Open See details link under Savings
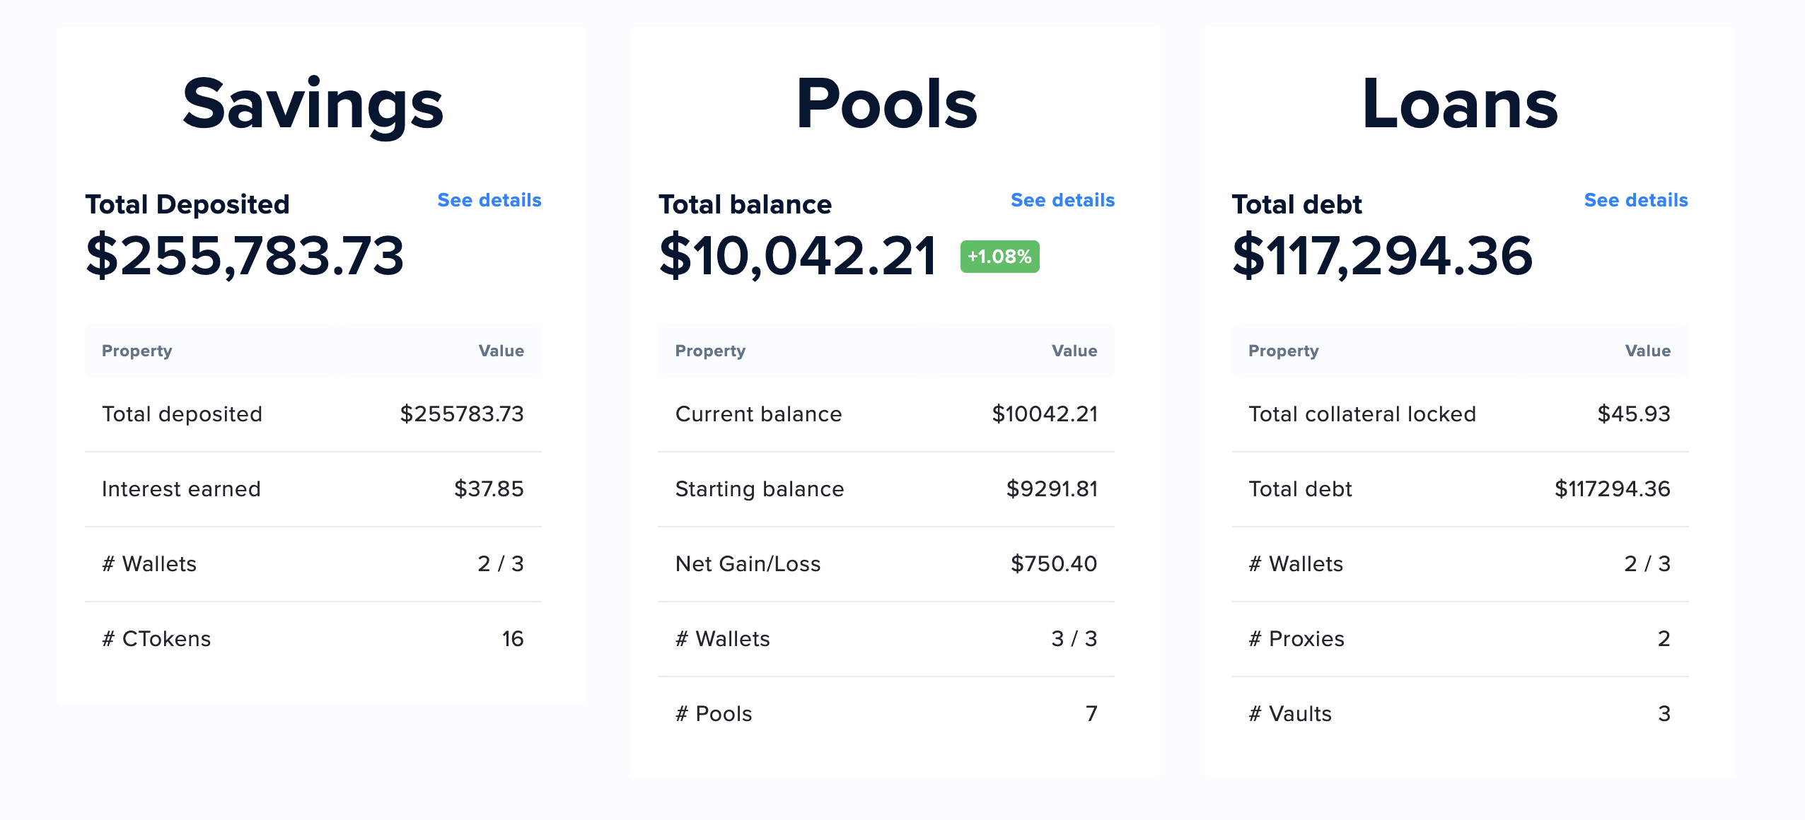The height and width of the screenshot is (820, 1805). [x=489, y=200]
